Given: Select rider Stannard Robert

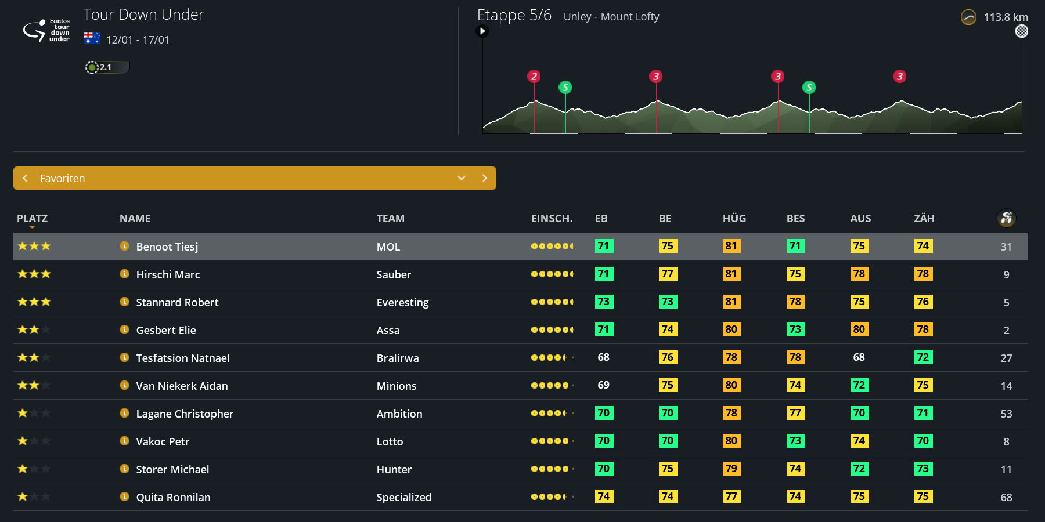Looking at the screenshot, I should pos(177,302).
